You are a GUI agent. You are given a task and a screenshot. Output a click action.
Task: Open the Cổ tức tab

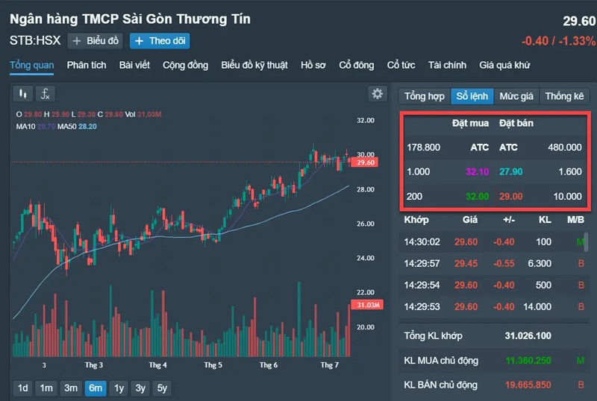[x=401, y=65]
